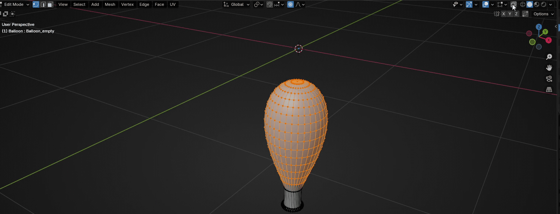Open the Edit Mode dropdown
Image resolution: width=560 pixels, height=214 pixels.
point(15,4)
